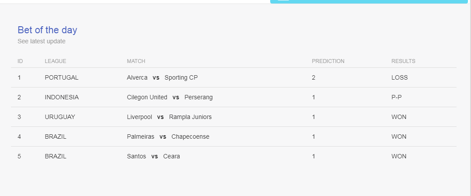
Task: Select the Cilegon United vs Perserang match
Action: (170, 97)
